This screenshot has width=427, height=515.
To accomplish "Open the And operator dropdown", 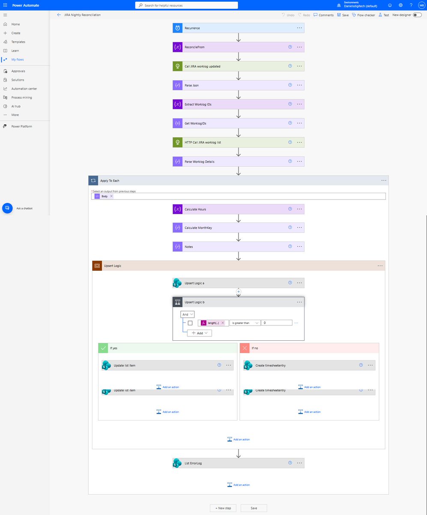I will pos(188,314).
